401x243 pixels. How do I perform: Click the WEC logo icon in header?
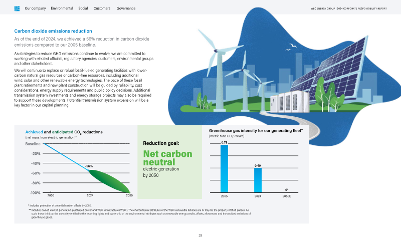(x=17, y=9)
